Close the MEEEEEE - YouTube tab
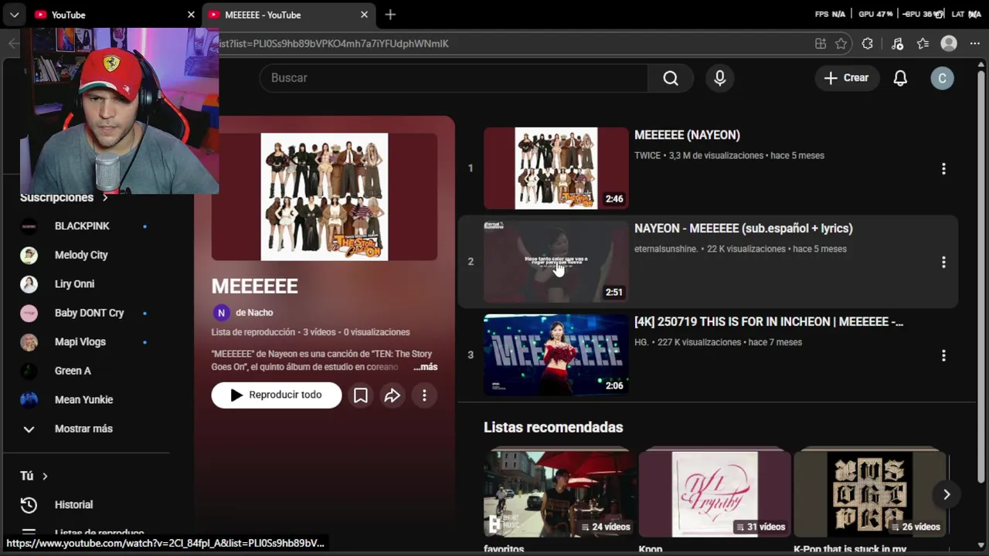989x556 pixels. pyautogui.click(x=364, y=15)
